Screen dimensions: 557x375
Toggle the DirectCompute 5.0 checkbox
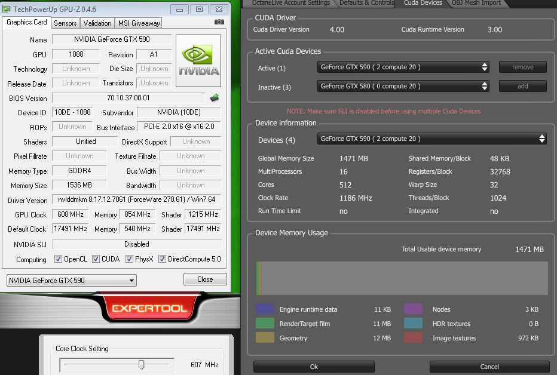click(162, 259)
